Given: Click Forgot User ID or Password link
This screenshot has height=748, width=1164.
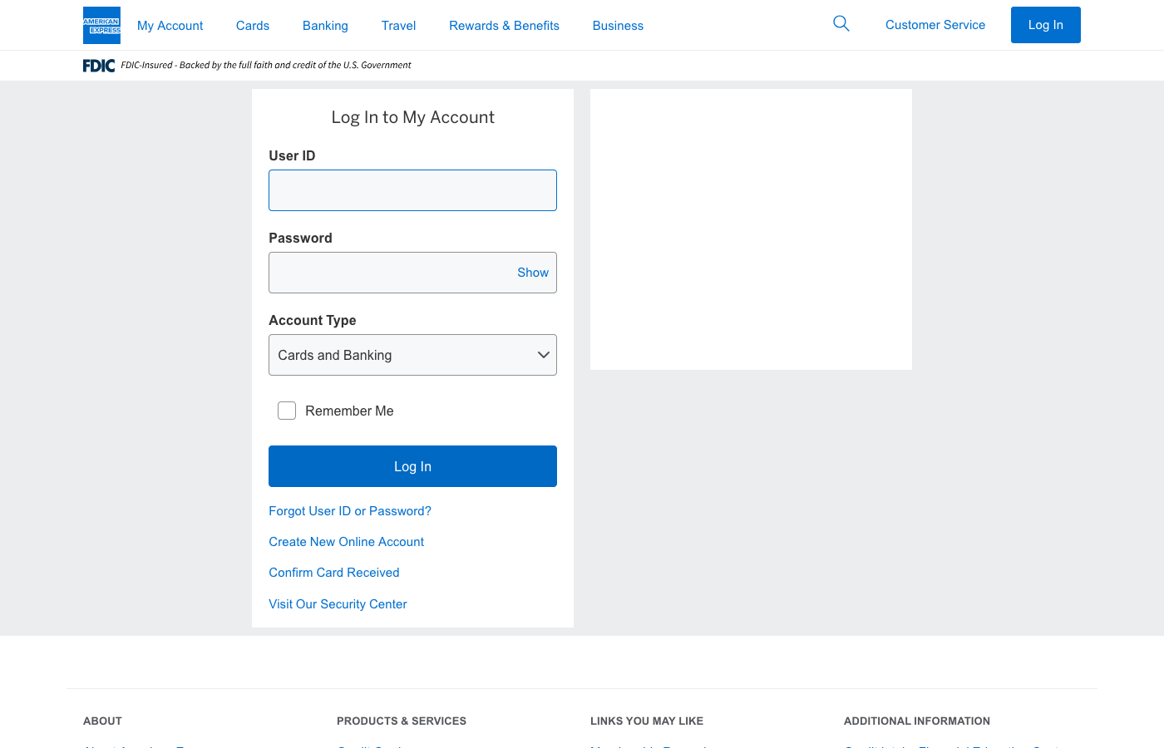Looking at the screenshot, I should tap(350, 511).
